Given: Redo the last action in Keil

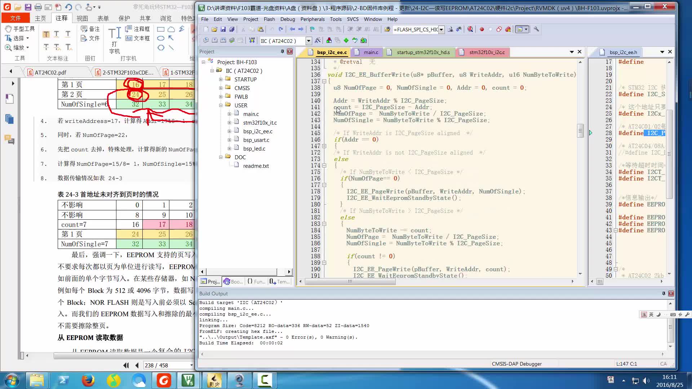Looking at the screenshot, I should (x=281, y=29).
